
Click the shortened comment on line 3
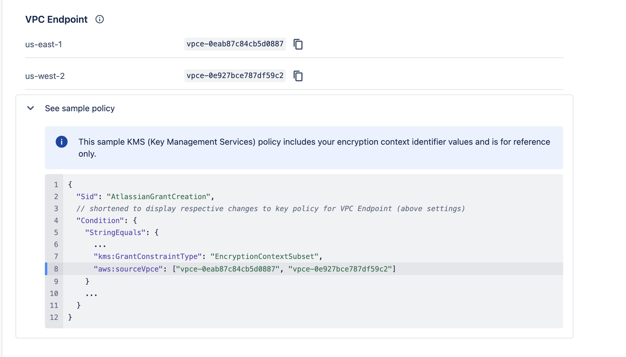(x=271, y=209)
